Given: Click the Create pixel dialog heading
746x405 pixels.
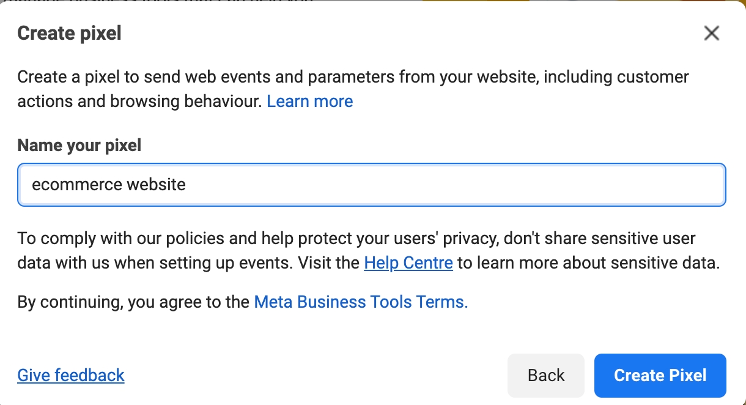Looking at the screenshot, I should tap(69, 33).
